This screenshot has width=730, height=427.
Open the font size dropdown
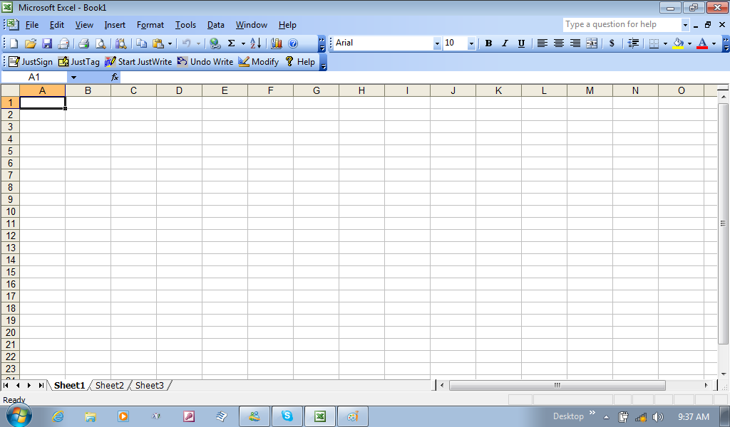point(471,43)
